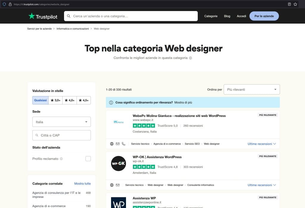This screenshot has height=208, width=305.
Task: Select the 4,0+ star rating filter
Action: tap(69, 100)
